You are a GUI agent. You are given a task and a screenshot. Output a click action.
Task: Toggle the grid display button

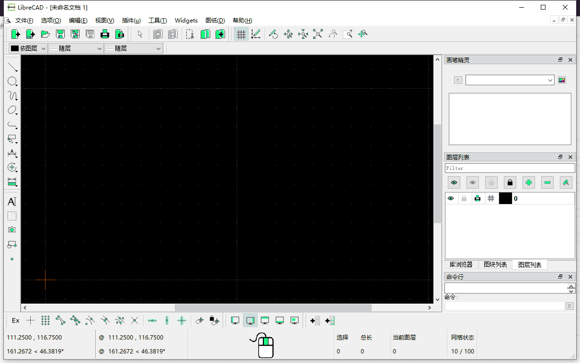pos(241,34)
